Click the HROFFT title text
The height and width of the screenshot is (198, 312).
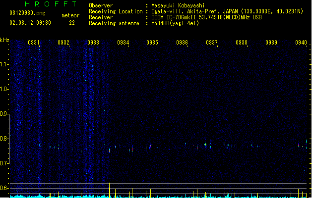(x=51, y=4)
